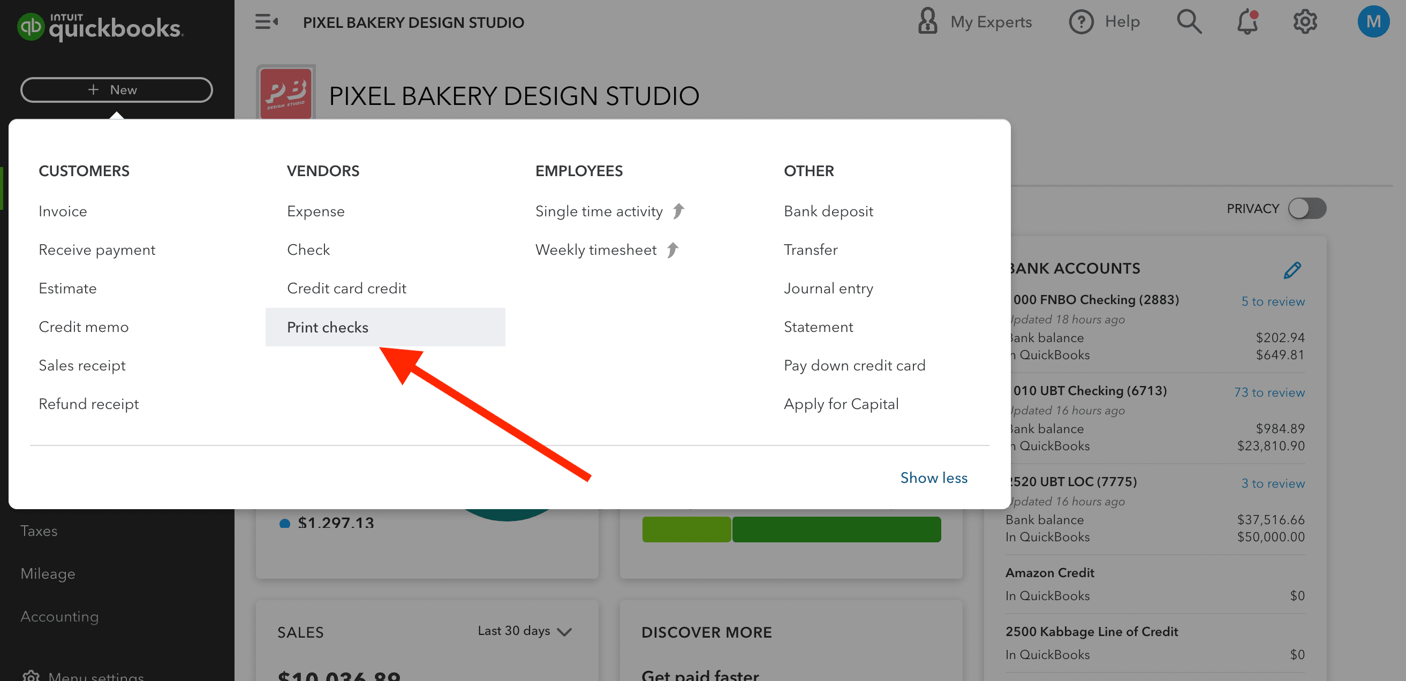Open My Experts
This screenshot has width=1406, height=681.
tap(974, 22)
